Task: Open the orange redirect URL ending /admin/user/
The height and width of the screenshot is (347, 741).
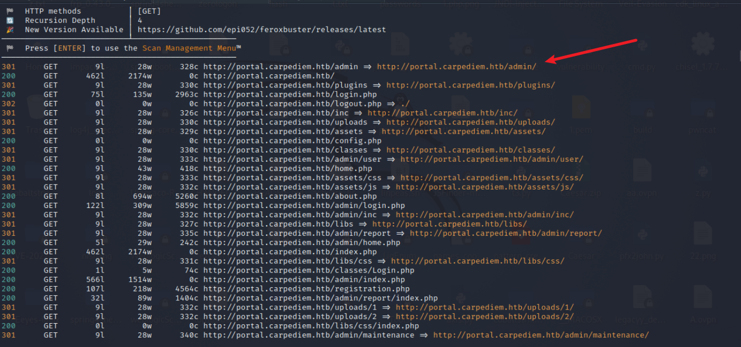Action: pyautogui.click(x=492, y=159)
